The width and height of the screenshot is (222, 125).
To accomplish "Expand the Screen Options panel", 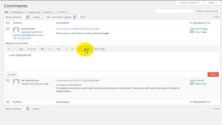I will coord(189,3).
